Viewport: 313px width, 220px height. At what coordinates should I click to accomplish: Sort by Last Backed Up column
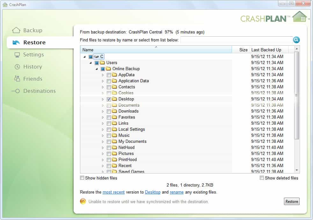click(269, 50)
